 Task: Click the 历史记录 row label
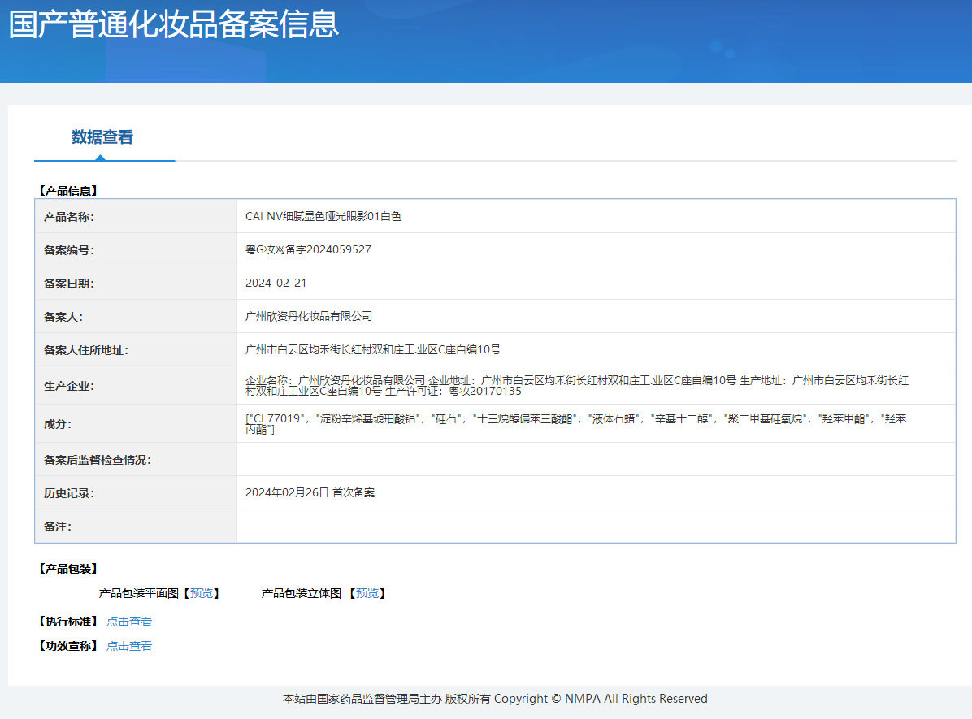point(69,493)
